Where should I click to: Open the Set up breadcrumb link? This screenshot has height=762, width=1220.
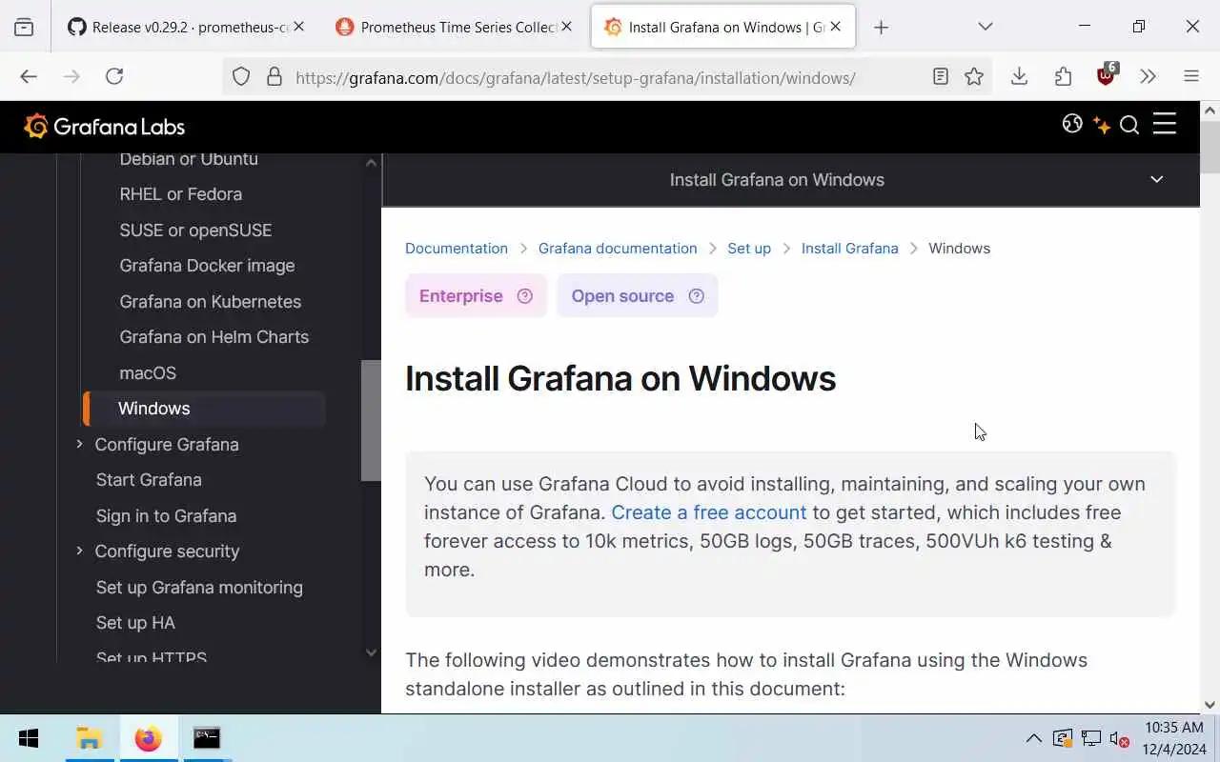(x=749, y=249)
